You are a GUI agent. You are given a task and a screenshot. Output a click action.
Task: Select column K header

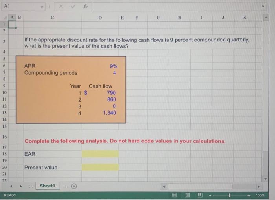coord(244,17)
